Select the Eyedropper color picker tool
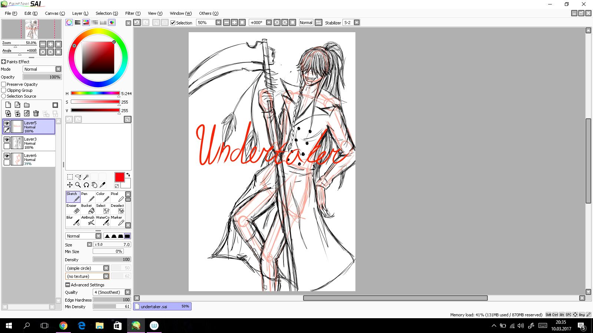Image resolution: width=593 pixels, height=333 pixels. (x=102, y=185)
